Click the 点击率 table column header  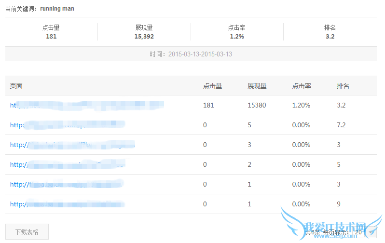click(x=302, y=86)
